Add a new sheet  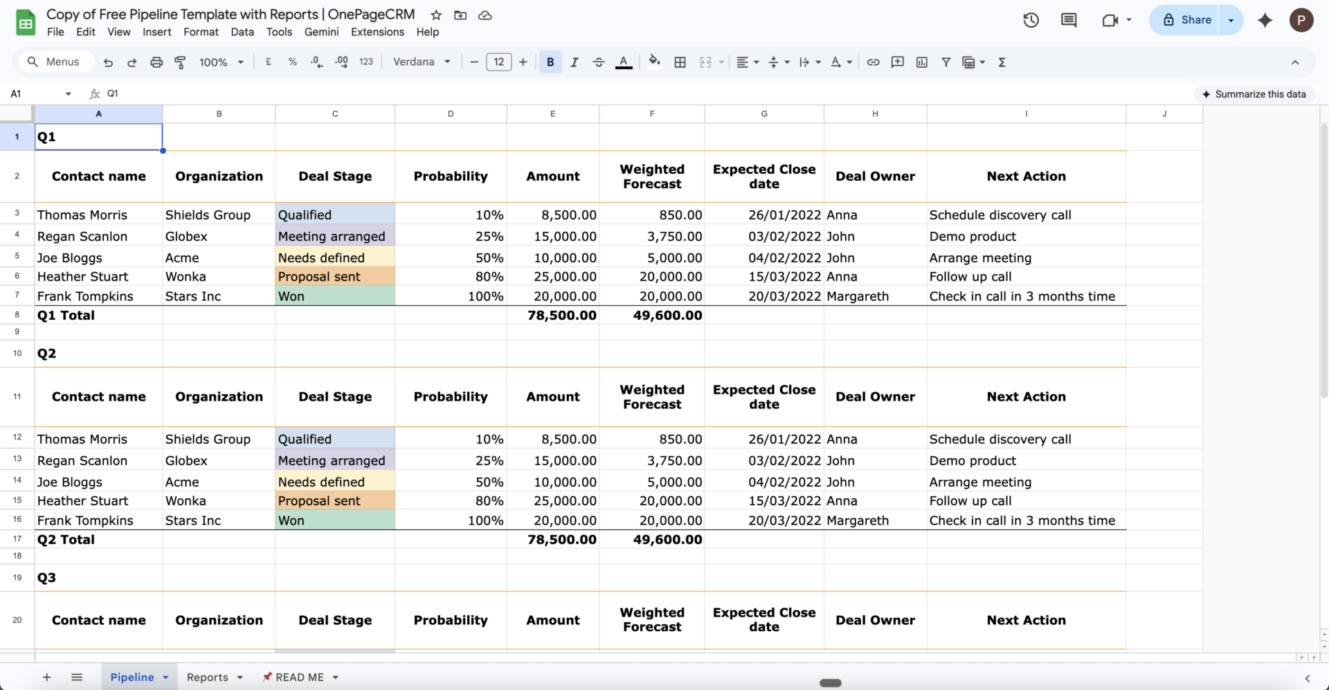tap(46, 677)
